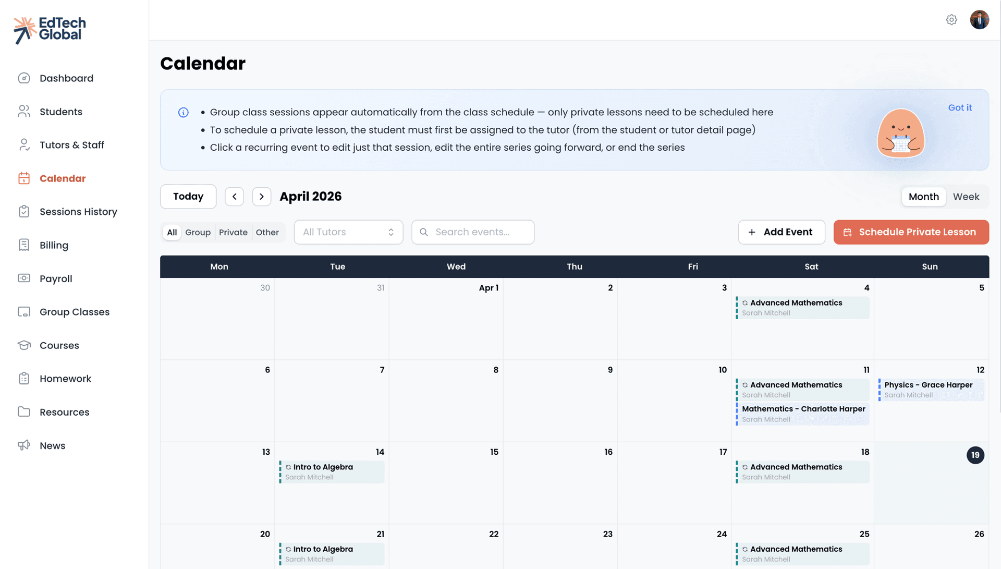Expand the All Tutors dropdown

[348, 232]
